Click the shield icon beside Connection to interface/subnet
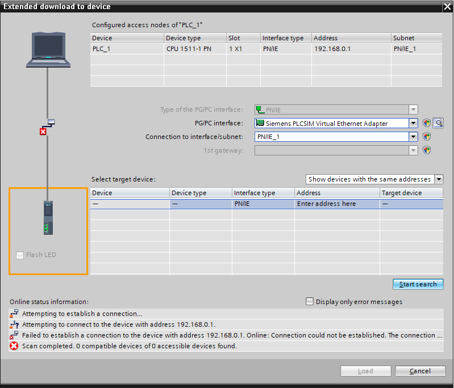 (x=427, y=137)
